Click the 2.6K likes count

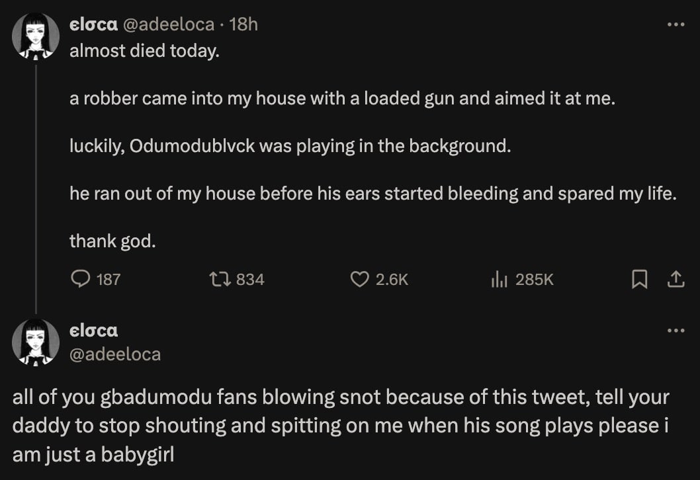click(x=391, y=280)
